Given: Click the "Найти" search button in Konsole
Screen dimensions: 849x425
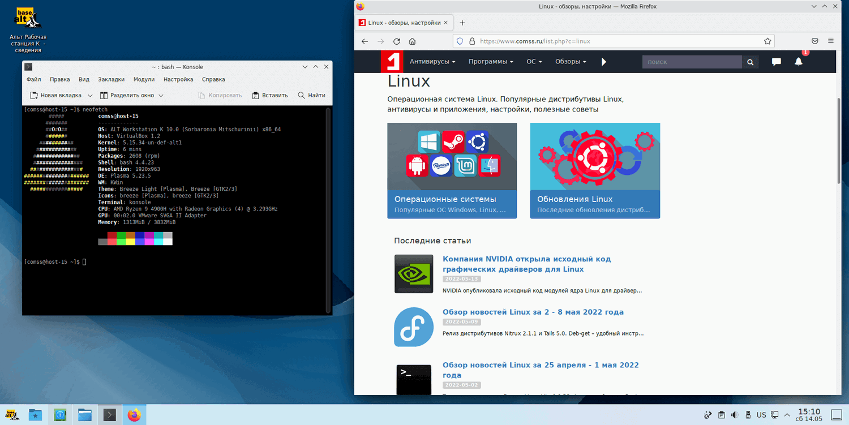Looking at the screenshot, I should tap(312, 95).
